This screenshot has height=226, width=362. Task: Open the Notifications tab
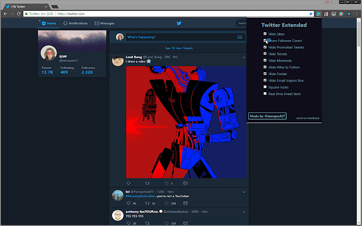coord(75,23)
